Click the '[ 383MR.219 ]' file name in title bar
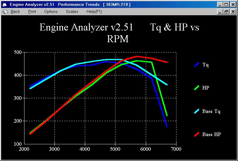The image size is (238, 161). tap(117, 4)
